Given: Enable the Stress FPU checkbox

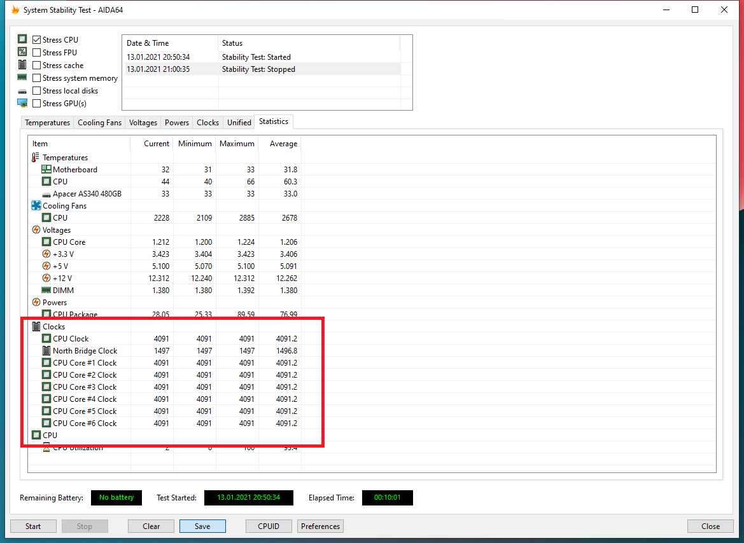Looking at the screenshot, I should 37,53.
